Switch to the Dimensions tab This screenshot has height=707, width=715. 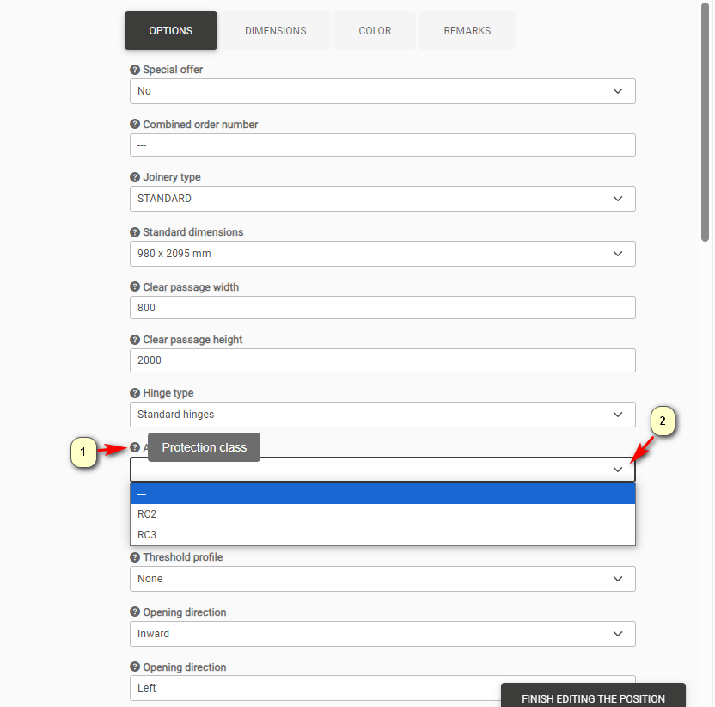coord(275,31)
